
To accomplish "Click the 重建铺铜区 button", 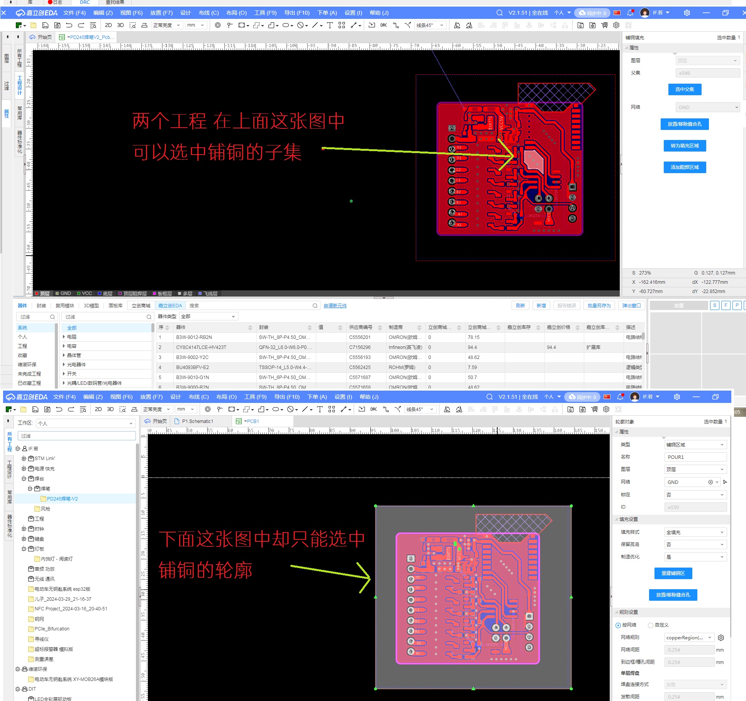I will coord(673,573).
